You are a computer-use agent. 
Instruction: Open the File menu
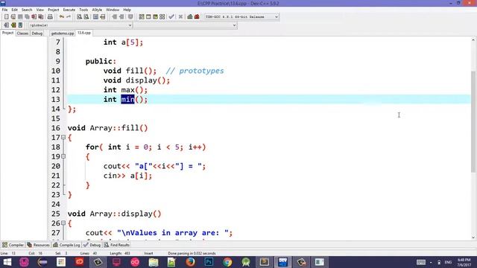pos(5,10)
